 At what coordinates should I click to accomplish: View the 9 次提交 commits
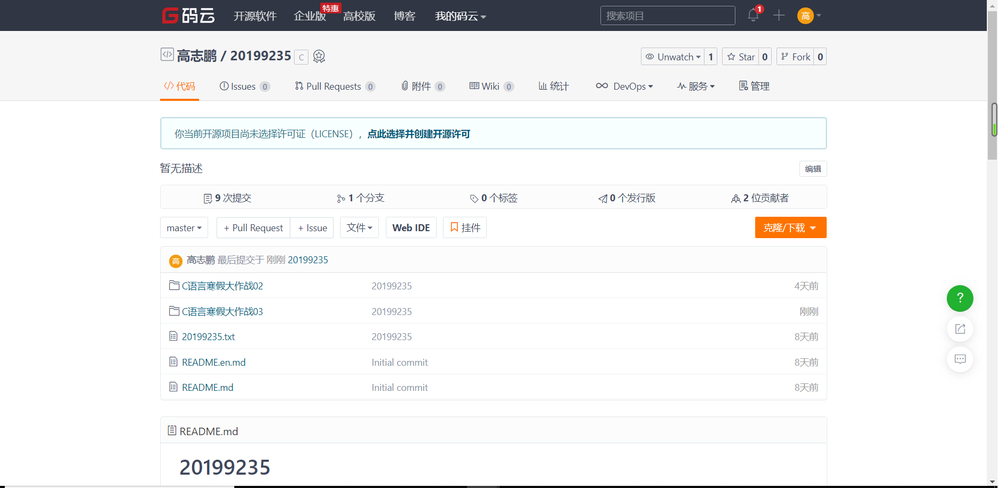pyautogui.click(x=227, y=198)
